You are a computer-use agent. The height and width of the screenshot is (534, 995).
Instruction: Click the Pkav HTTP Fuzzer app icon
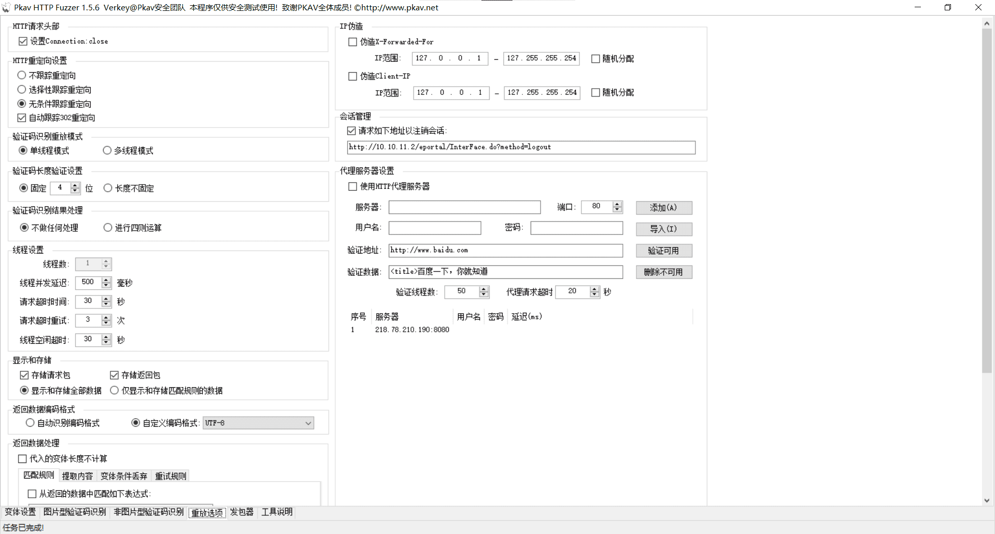tap(6, 8)
